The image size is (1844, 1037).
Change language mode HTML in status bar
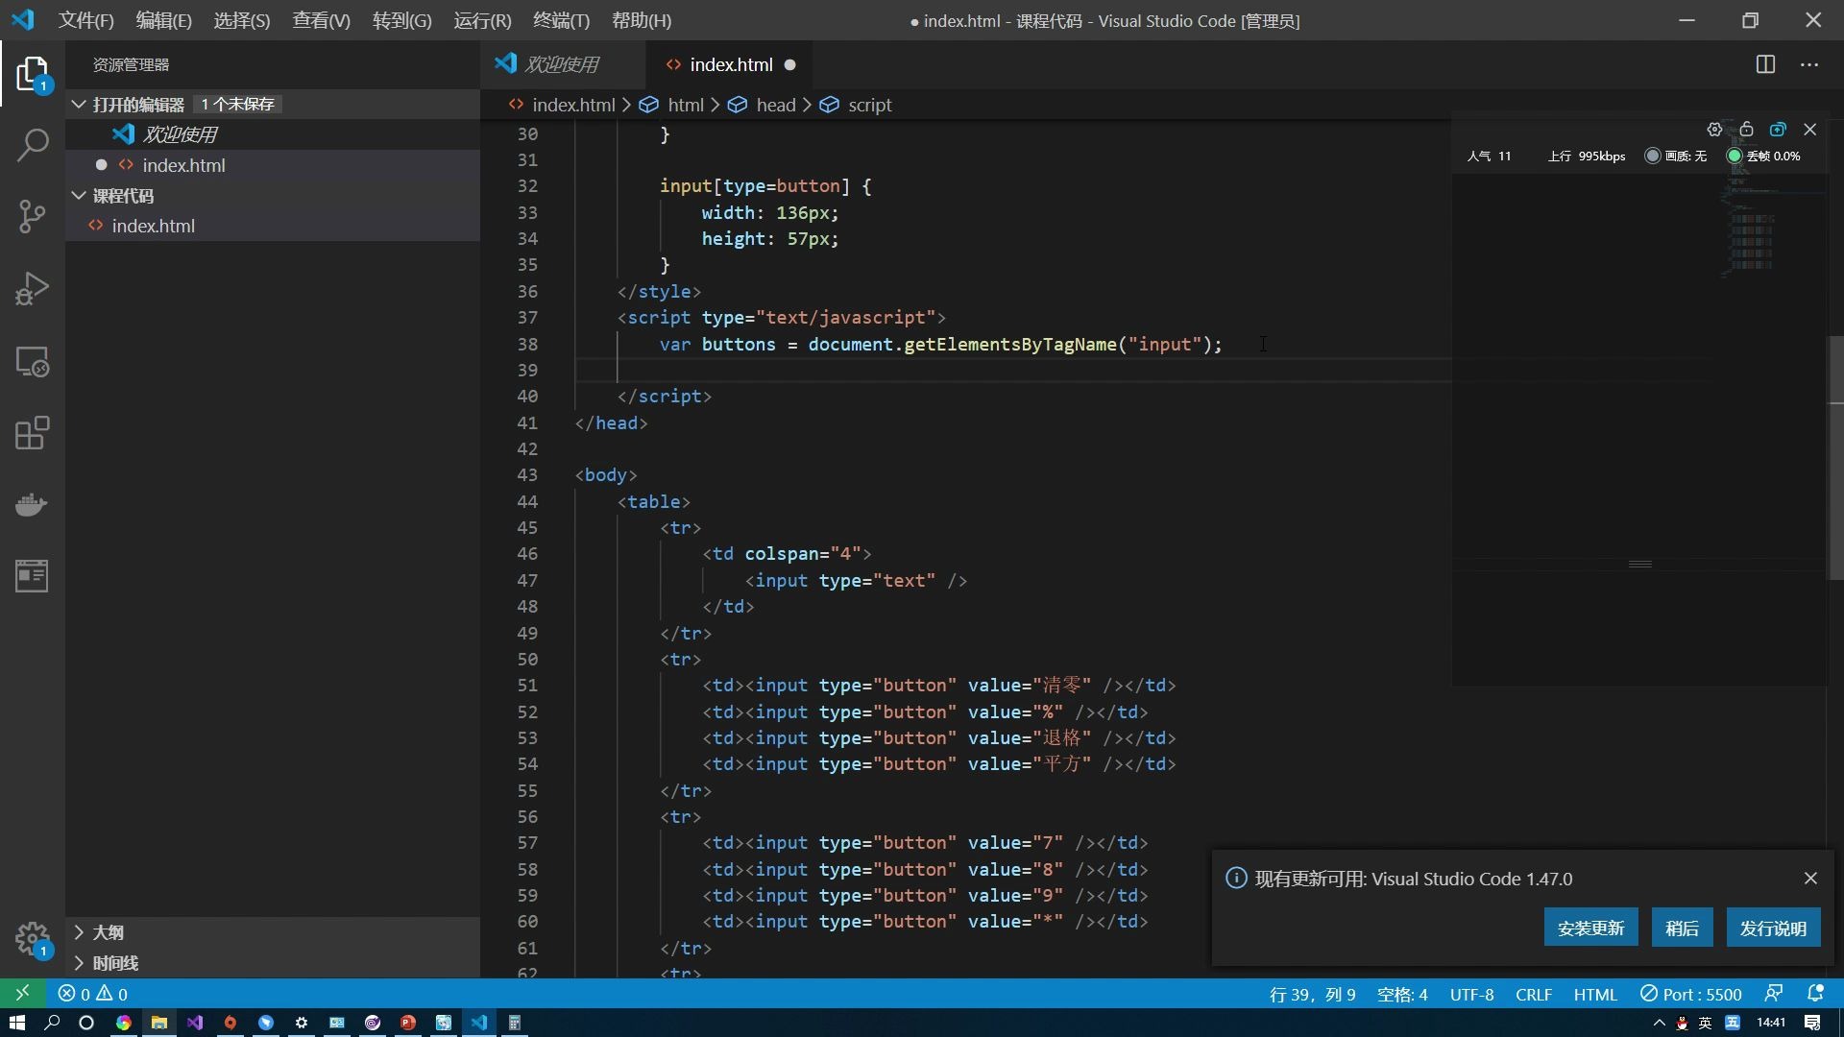coord(1594,994)
